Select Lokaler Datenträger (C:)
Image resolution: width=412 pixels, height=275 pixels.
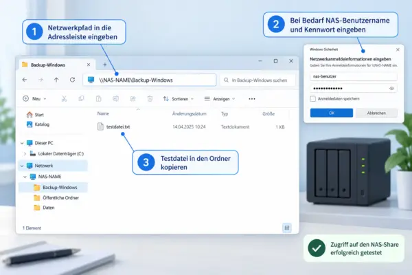coord(57,154)
